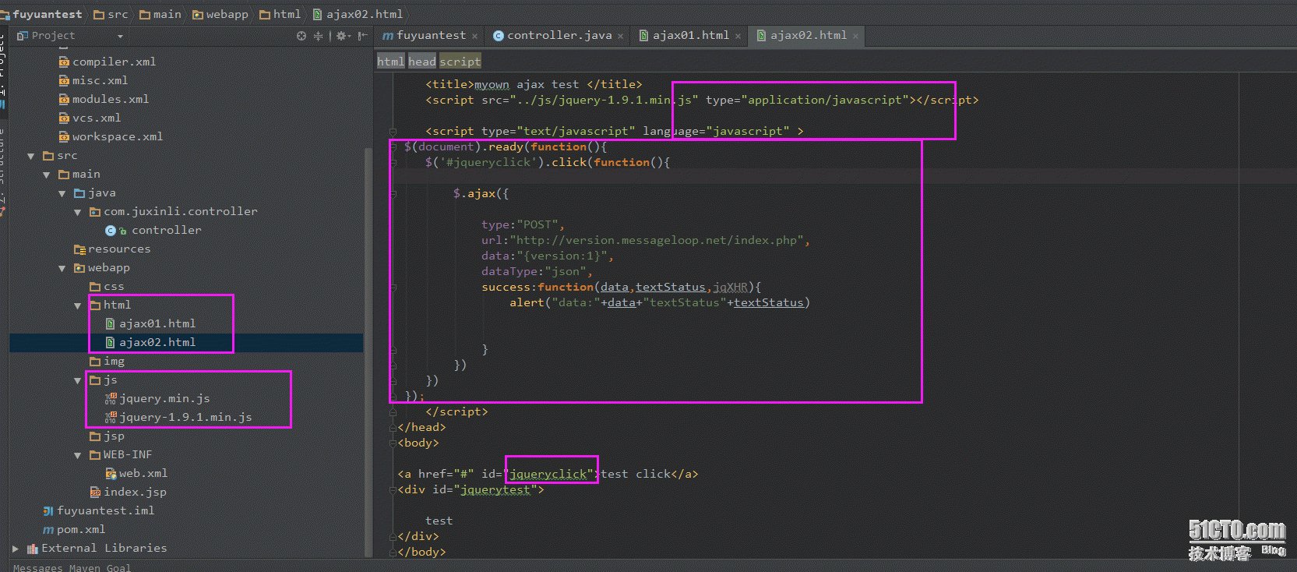Select the head breadcrumb in editor
Screen dimensions: 1297x572
tap(422, 62)
